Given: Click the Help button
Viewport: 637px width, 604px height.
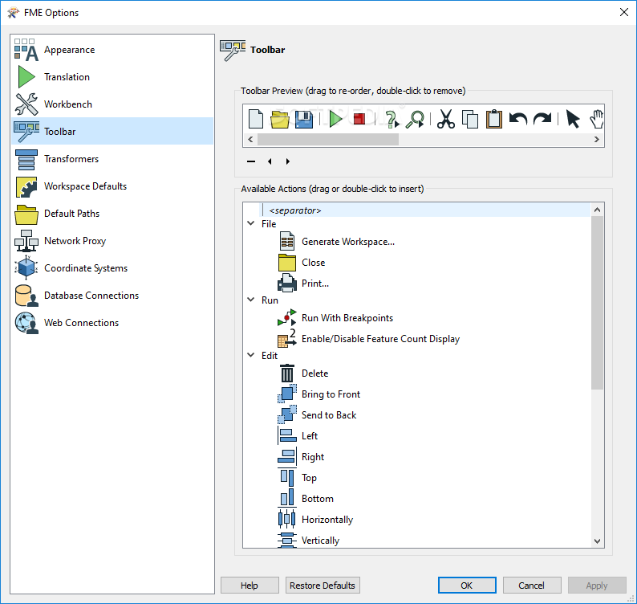Looking at the screenshot, I should [x=250, y=585].
